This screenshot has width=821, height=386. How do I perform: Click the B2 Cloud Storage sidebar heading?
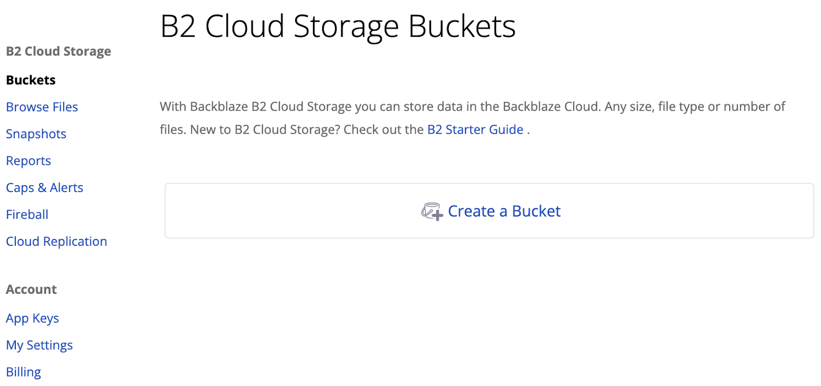point(58,51)
